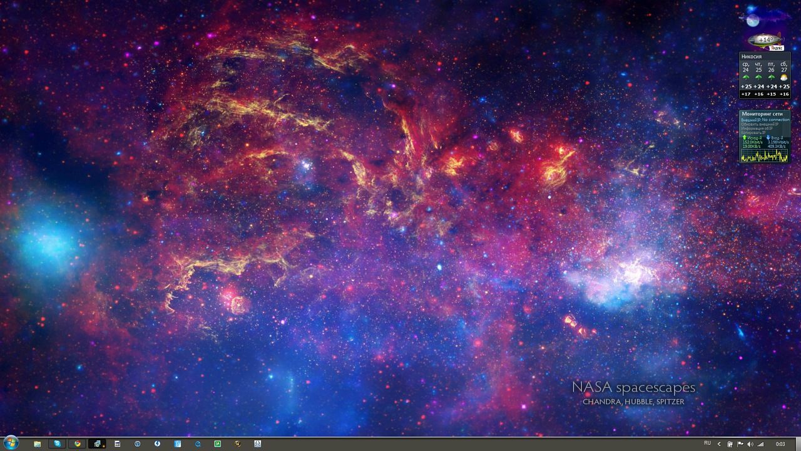Click the volume speaker tray icon
Viewport: 801px width, 451px height.
tap(750, 444)
